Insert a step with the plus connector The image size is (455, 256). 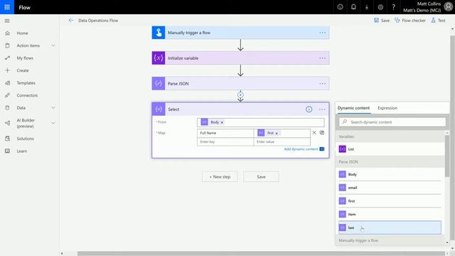coord(240,95)
